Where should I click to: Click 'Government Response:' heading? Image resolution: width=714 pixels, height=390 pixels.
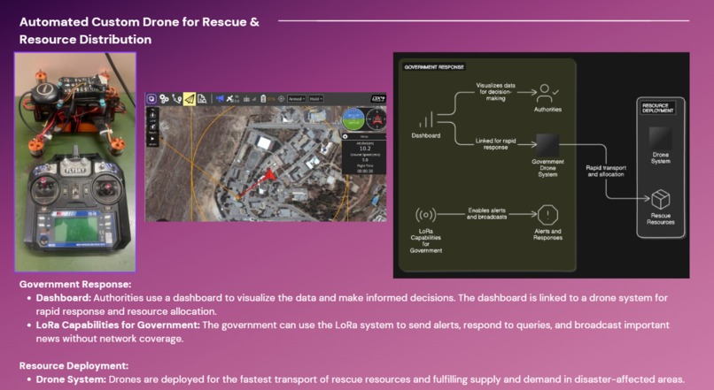click(x=75, y=285)
